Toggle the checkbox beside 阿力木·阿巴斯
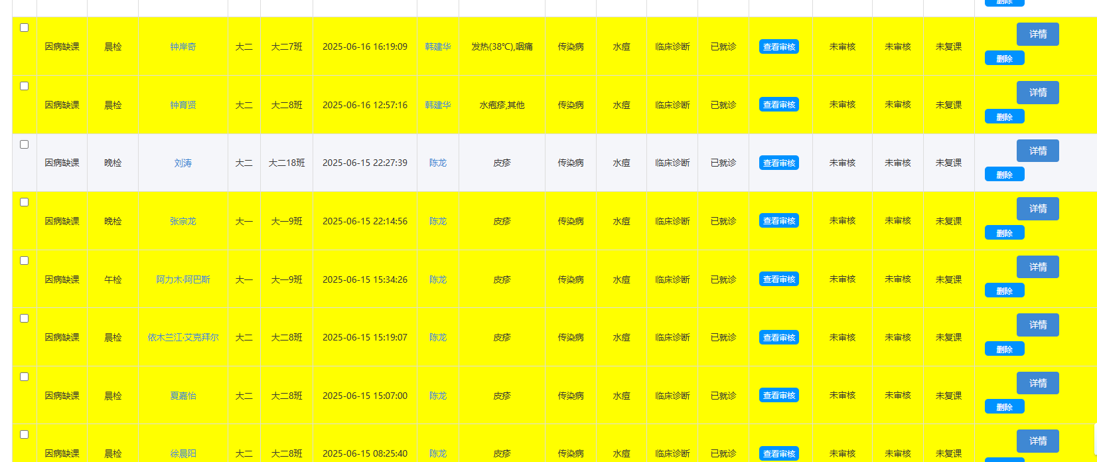 (x=25, y=261)
